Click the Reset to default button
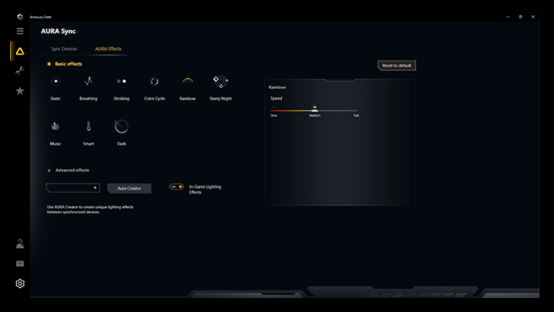The image size is (554, 312). click(x=396, y=66)
